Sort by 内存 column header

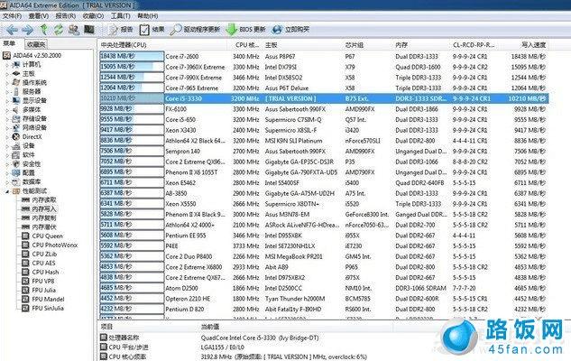point(421,45)
